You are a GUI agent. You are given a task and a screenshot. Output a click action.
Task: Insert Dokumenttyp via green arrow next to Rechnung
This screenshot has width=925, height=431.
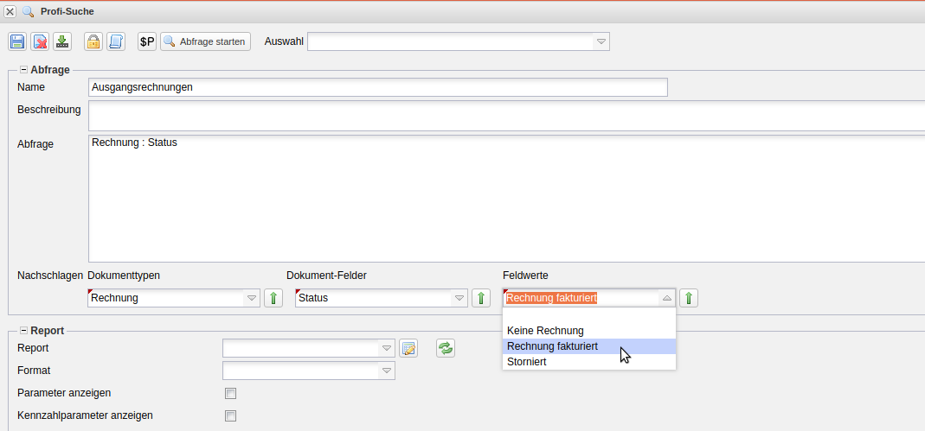[273, 298]
